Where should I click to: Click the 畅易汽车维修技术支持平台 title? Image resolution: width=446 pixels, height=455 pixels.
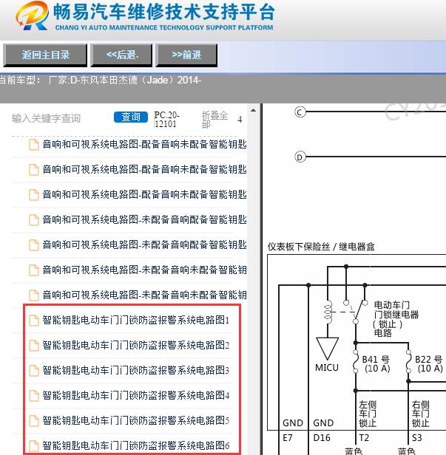[x=164, y=12]
